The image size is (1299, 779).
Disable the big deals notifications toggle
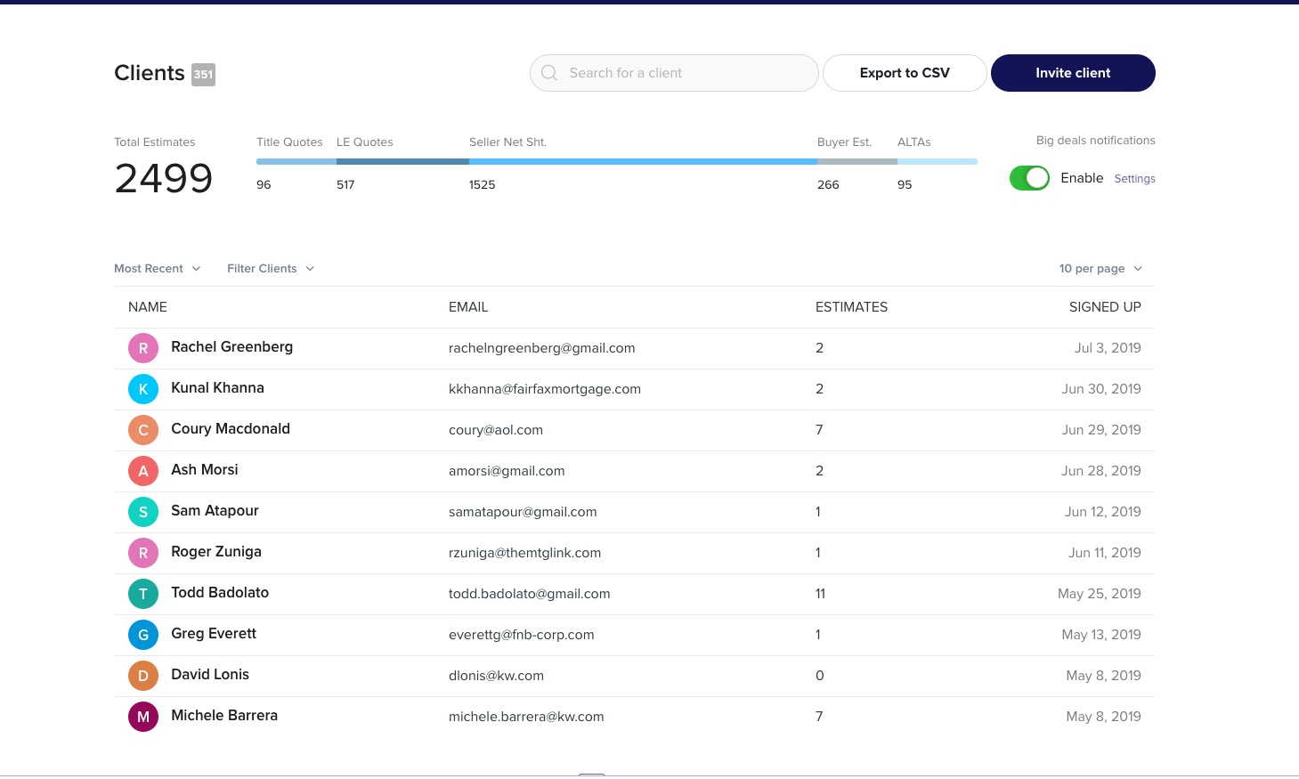tap(1029, 178)
